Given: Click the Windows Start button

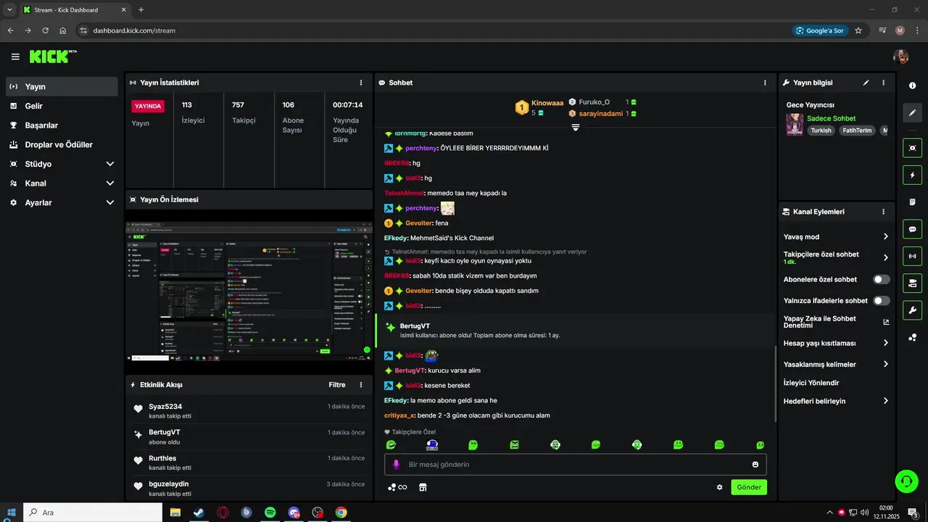Looking at the screenshot, I should [12, 513].
